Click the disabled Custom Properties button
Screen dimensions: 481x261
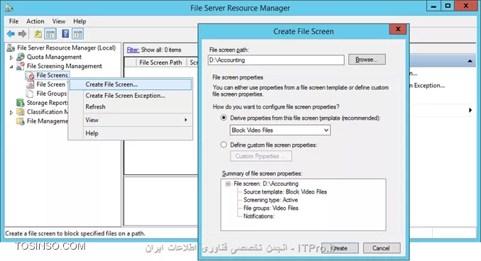261,156
